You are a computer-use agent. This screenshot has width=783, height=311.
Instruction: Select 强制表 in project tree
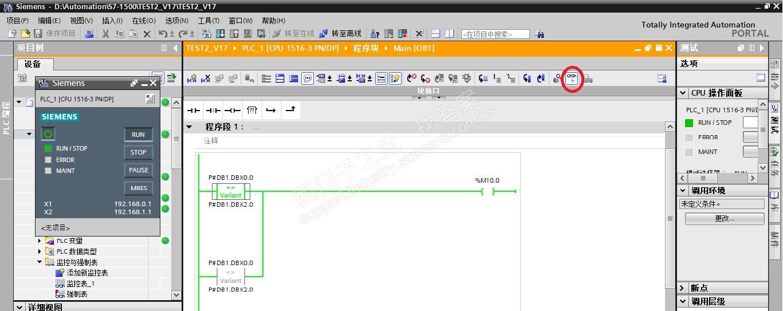point(72,294)
